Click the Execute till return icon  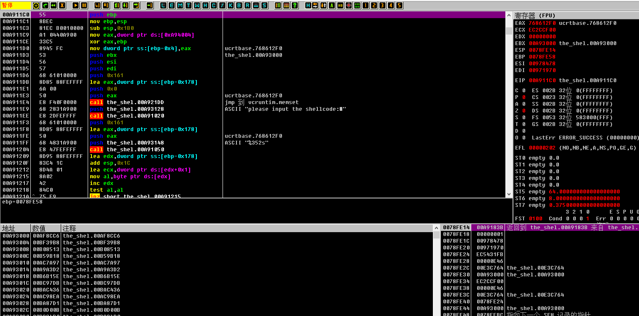(137, 5)
